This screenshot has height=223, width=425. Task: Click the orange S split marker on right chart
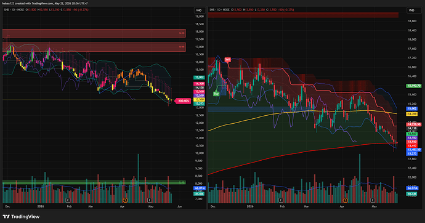[x=346, y=200]
